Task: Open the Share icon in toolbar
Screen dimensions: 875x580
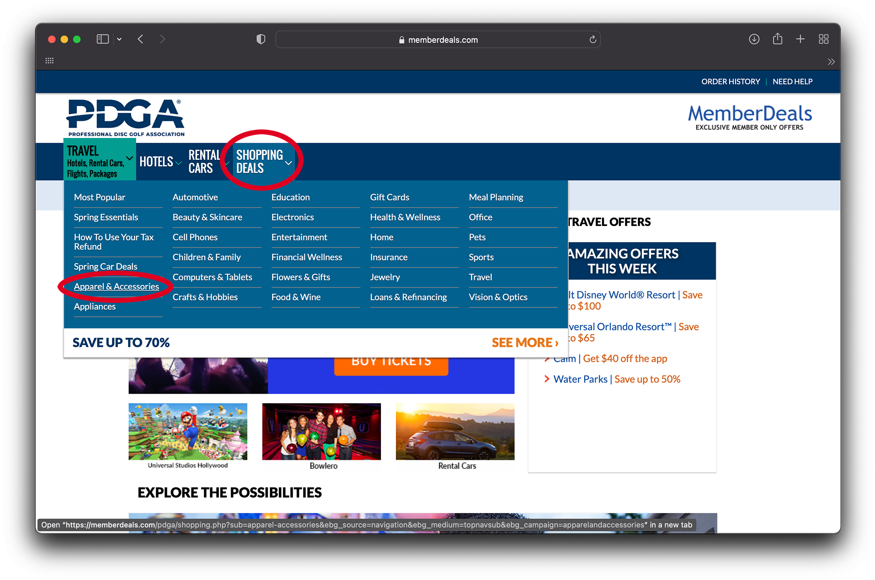Action: pyautogui.click(x=777, y=39)
